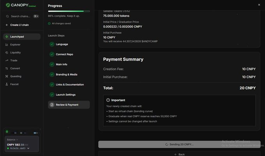Close the launch dialog with the X
Viewport: 265px width, 156px height.
click(259, 5)
